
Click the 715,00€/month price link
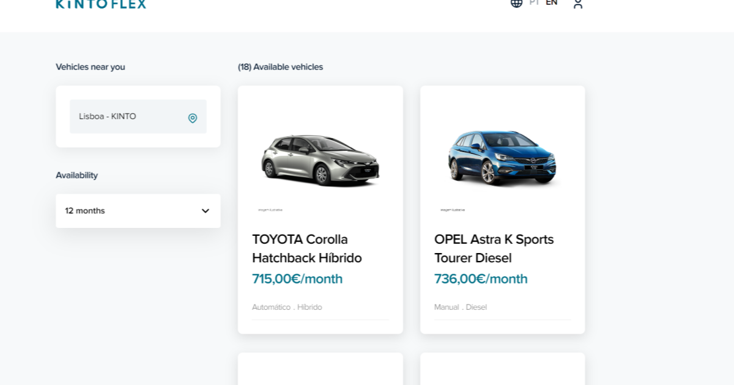point(296,279)
